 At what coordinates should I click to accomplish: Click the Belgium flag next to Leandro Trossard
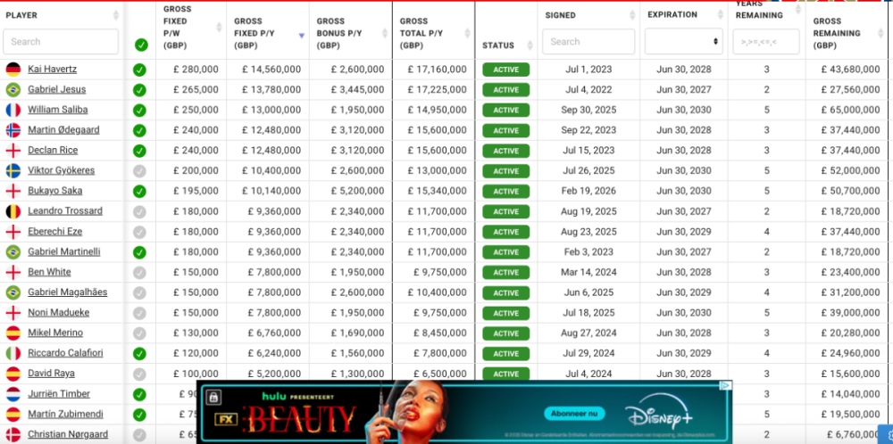tap(13, 211)
